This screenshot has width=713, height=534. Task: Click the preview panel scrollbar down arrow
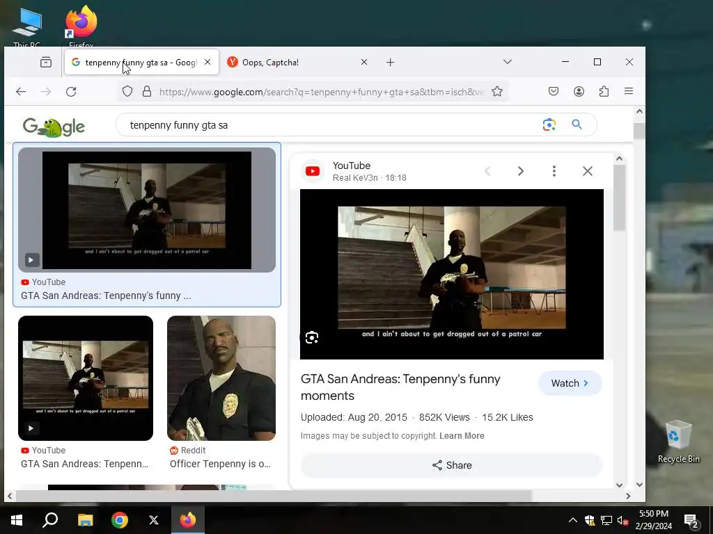619,485
